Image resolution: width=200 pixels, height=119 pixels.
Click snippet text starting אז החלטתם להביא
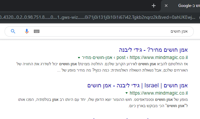pos(102,64)
